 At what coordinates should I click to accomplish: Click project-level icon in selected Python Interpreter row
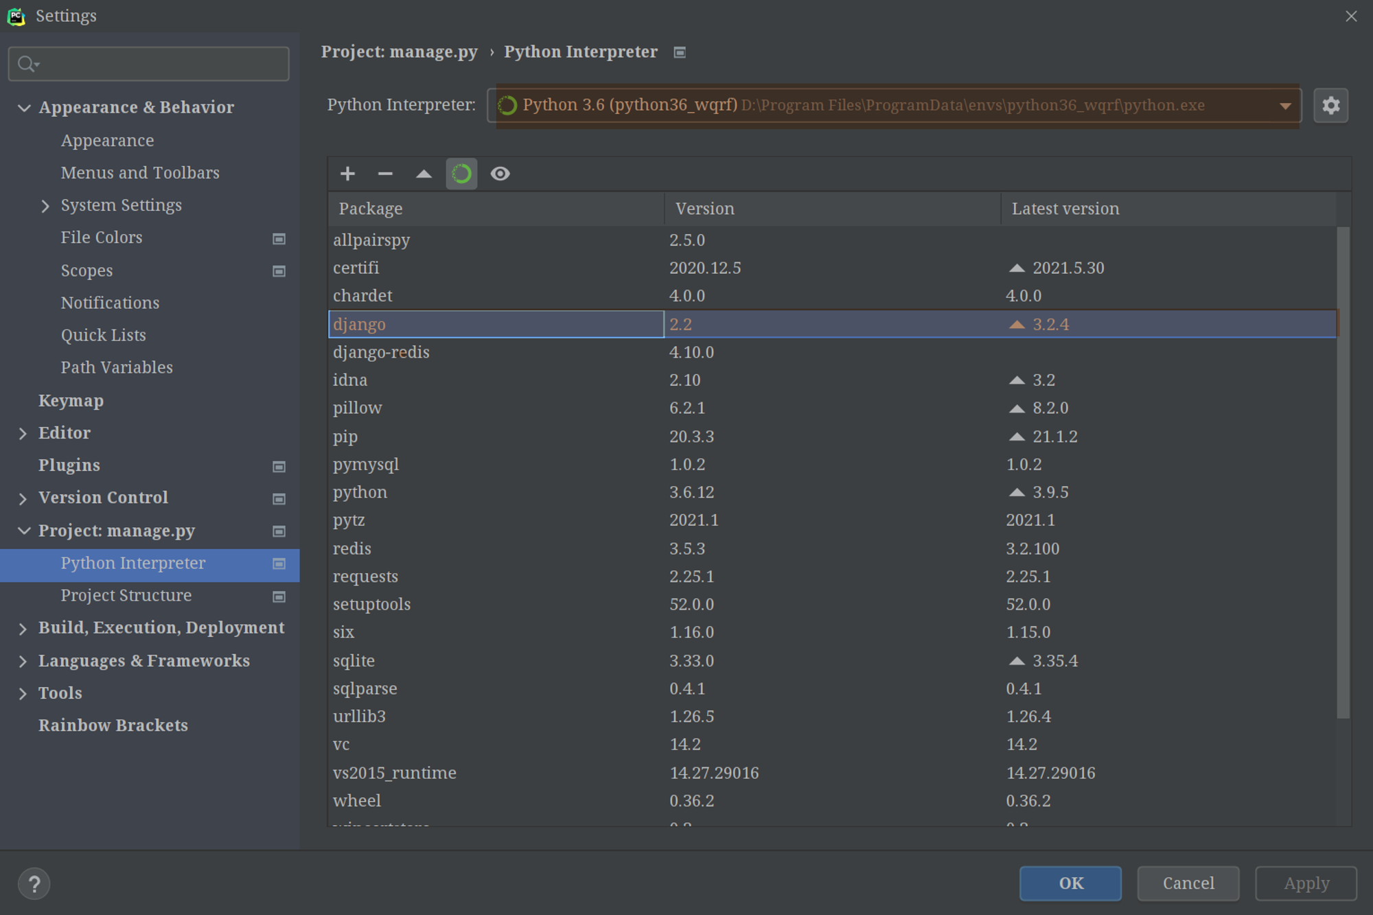pos(279,564)
